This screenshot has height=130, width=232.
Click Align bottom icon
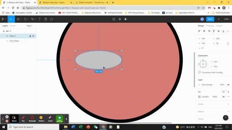pos(223,31)
